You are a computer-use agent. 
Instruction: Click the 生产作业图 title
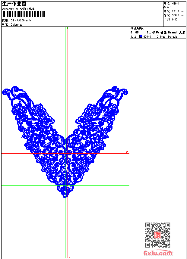point(14,4)
